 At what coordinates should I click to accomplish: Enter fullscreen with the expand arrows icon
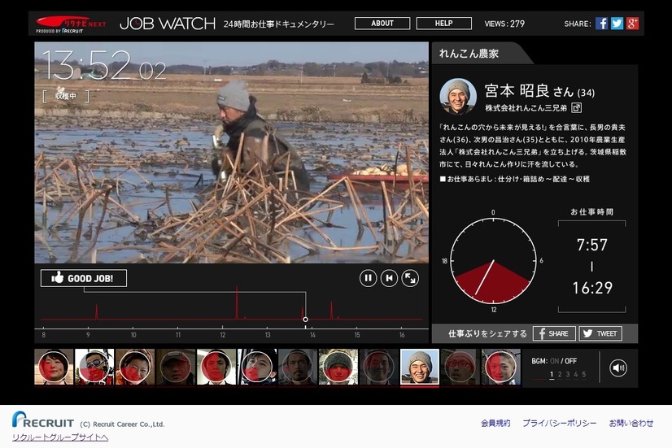pos(410,278)
